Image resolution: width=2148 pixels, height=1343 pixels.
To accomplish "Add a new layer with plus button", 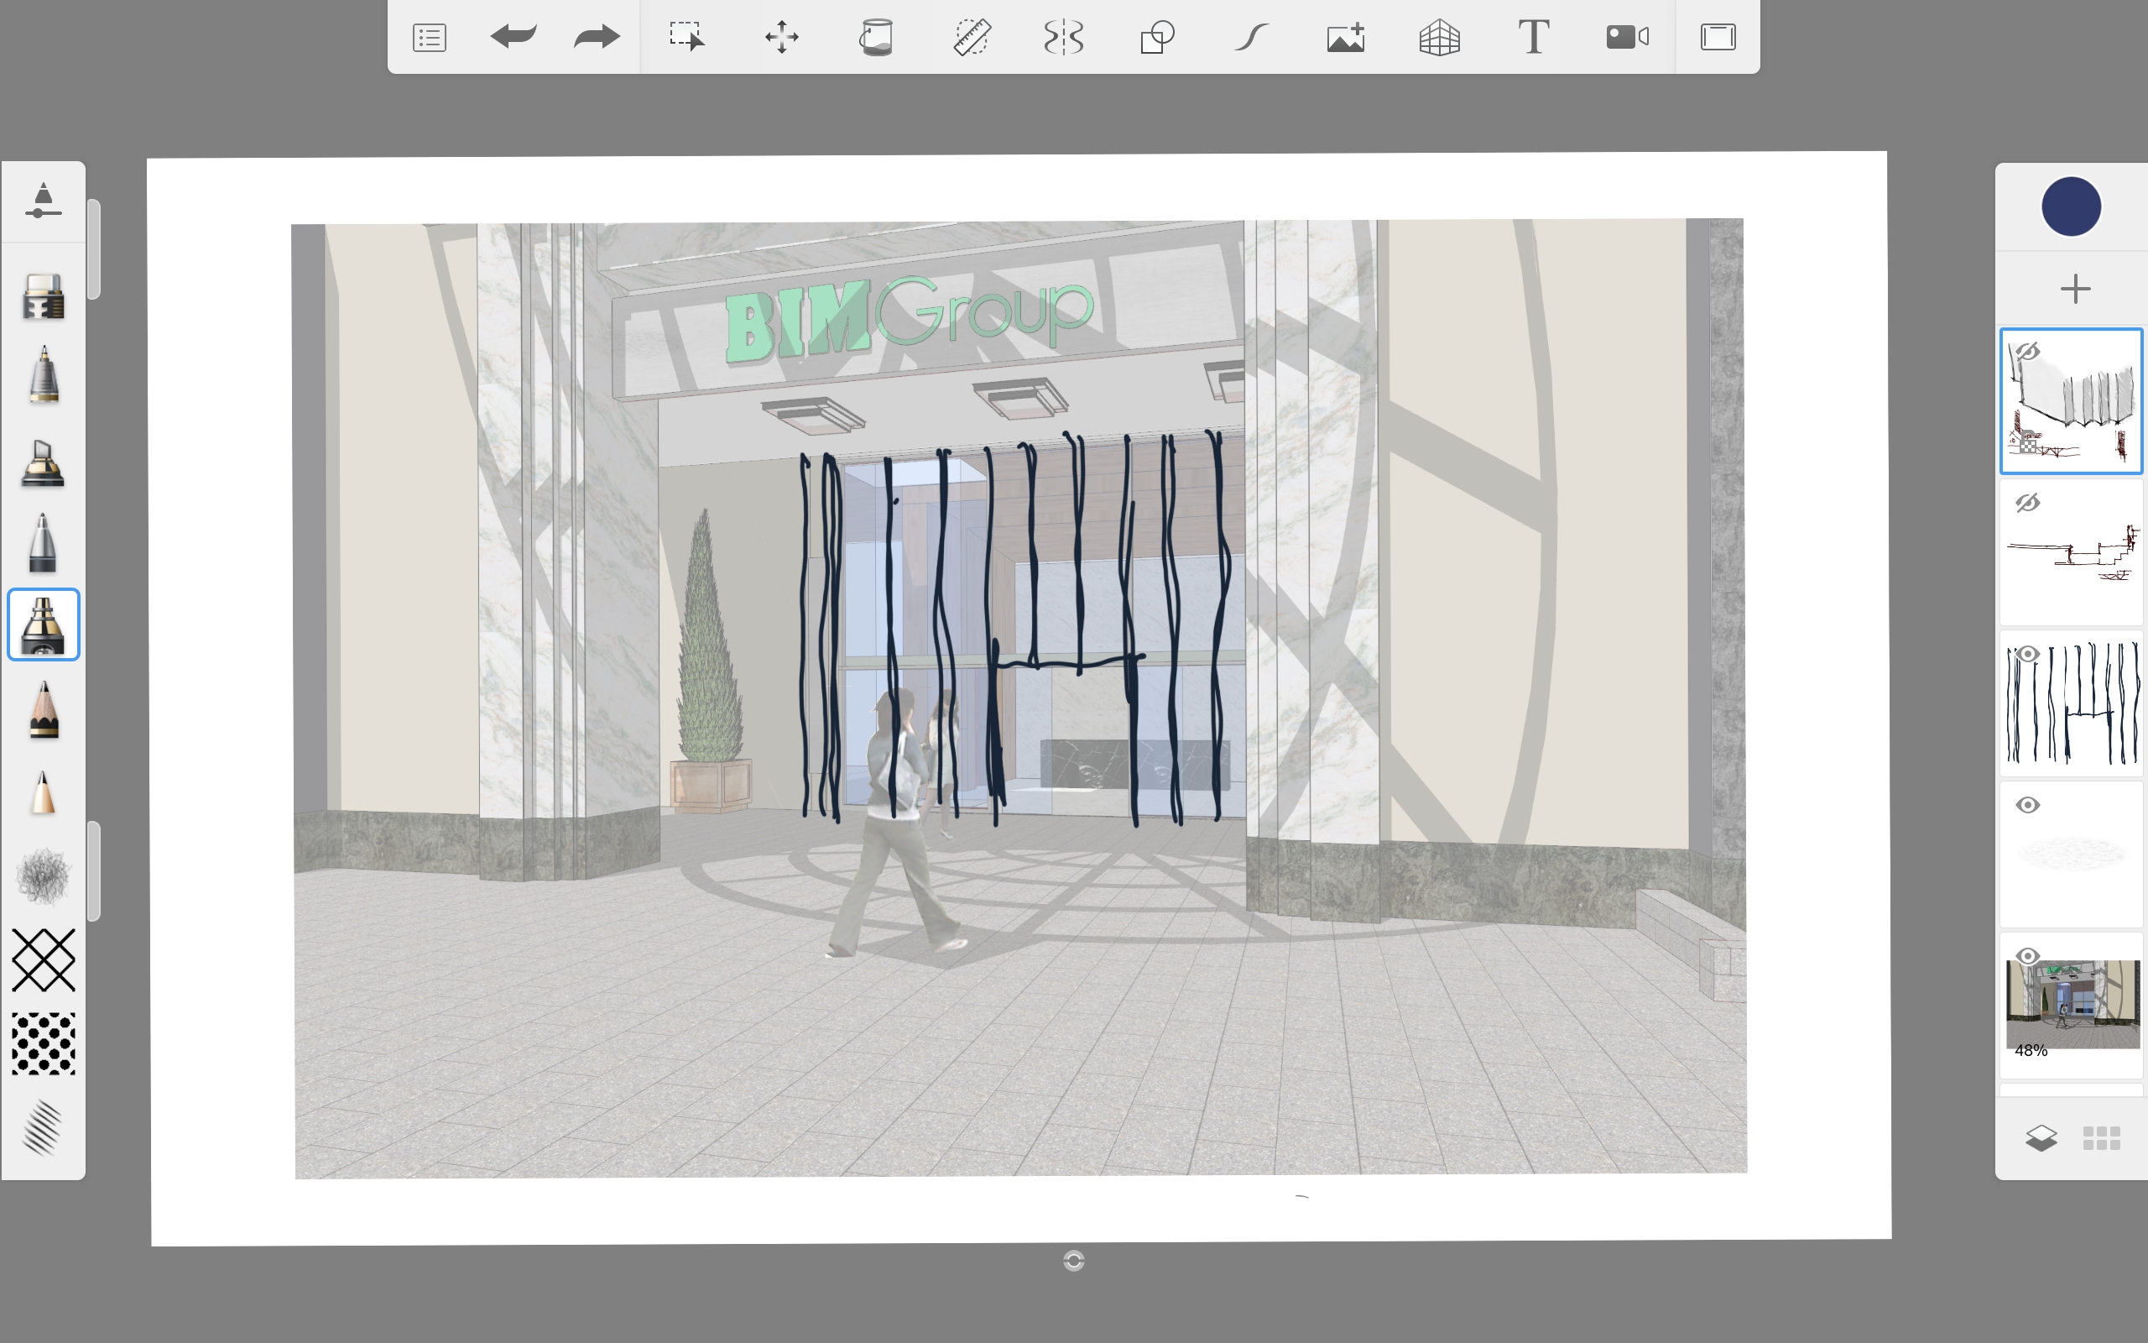I will click(2074, 289).
